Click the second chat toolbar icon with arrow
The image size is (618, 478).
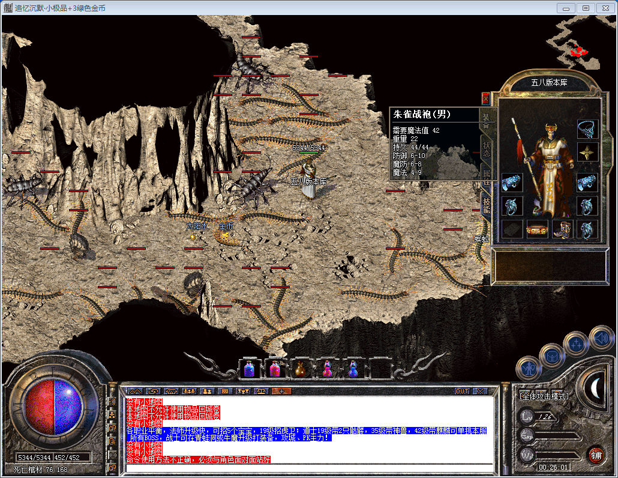coord(153,392)
